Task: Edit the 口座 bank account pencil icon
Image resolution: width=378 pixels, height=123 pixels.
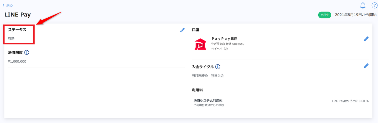Action: coord(366,39)
